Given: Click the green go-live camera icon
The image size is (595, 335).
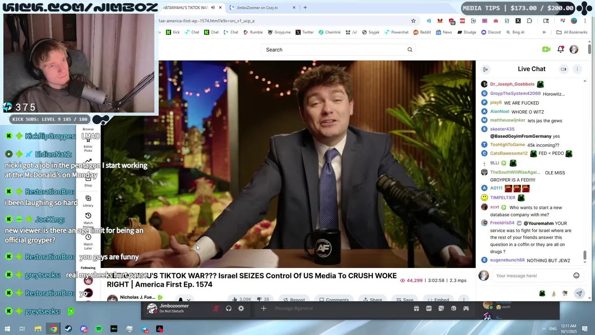Looking at the screenshot, I should [546, 49].
